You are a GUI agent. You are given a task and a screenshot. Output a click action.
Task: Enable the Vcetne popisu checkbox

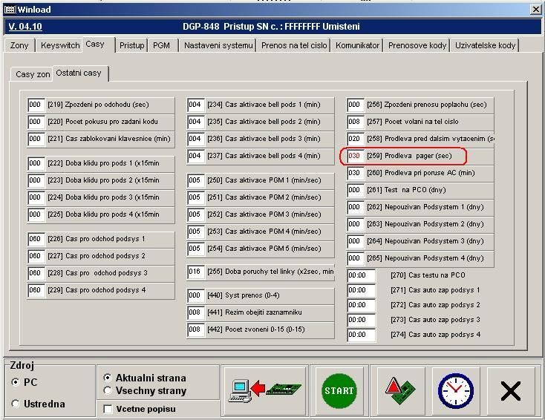(x=108, y=409)
